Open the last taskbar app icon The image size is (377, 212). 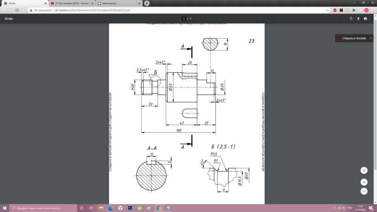(168, 208)
